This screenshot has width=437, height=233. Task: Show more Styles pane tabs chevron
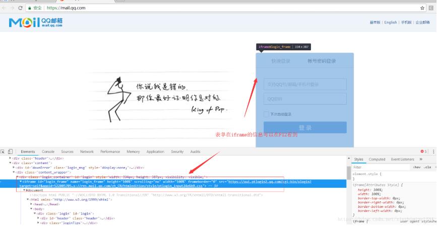420,159
